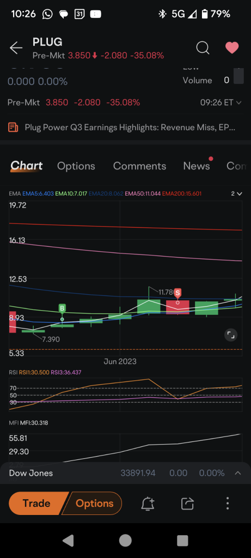Open the search magnifier icon
Image resolution: width=251 pixels, height=558 pixels.
pyautogui.click(x=203, y=48)
